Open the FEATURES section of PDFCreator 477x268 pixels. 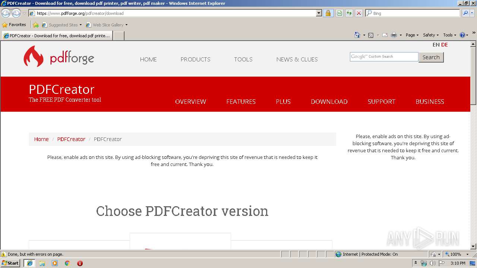[241, 102]
